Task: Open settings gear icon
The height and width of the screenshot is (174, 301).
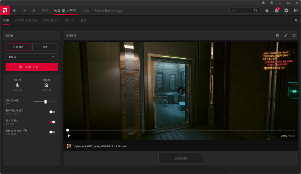Action: pos(286,11)
